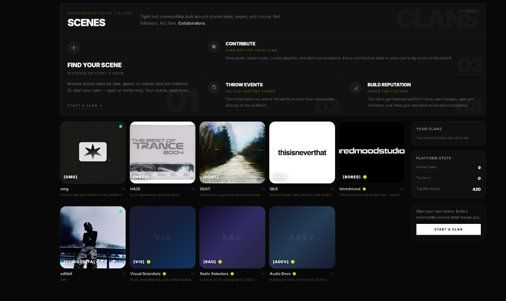Click the Active Clans stat row

point(448,168)
